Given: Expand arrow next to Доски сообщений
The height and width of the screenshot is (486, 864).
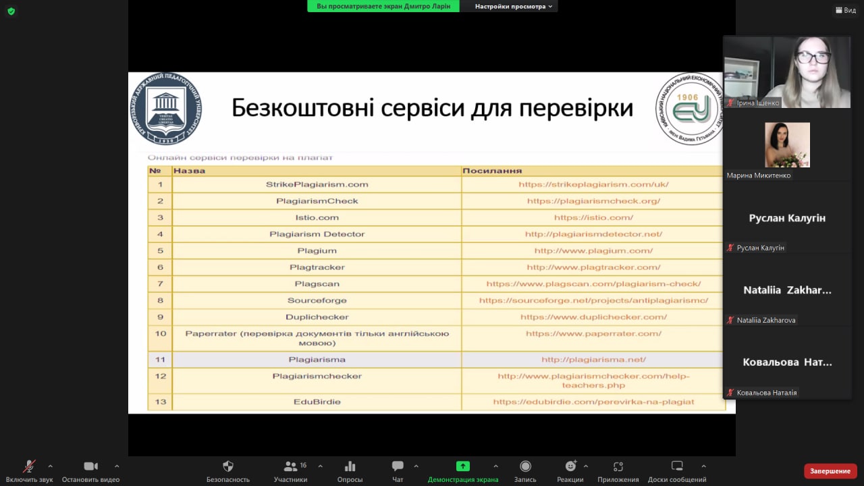Looking at the screenshot, I should 703,466.
